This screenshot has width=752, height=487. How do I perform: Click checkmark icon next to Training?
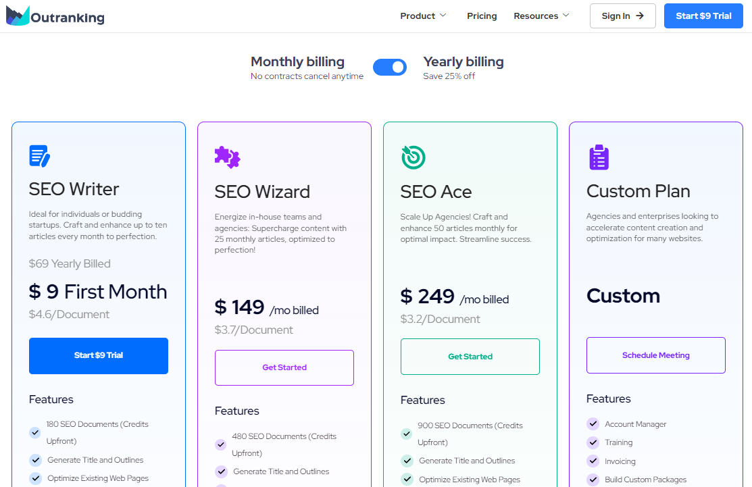point(593,442)
